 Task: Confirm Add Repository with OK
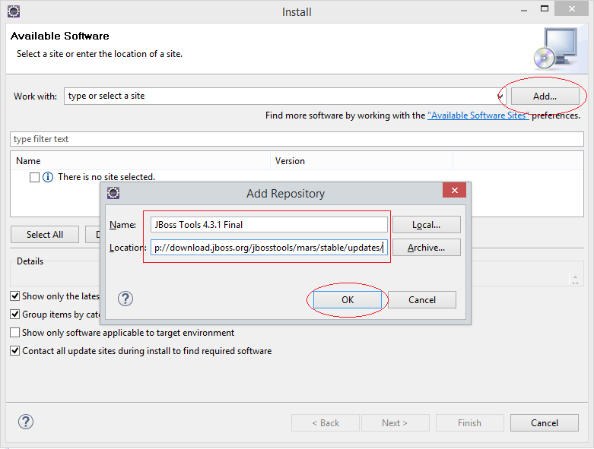click(x=348, y=299)
